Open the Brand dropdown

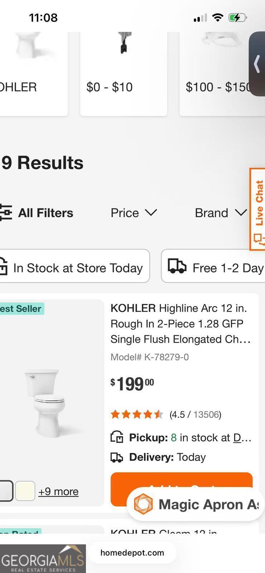[x=221, y=213]
